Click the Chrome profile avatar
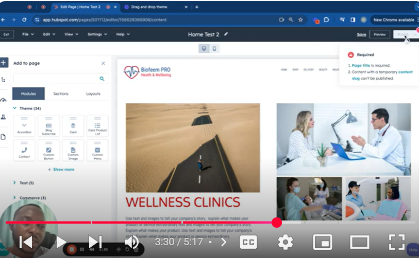The width and height of the screenshot is (419, 258). (363, 20)
